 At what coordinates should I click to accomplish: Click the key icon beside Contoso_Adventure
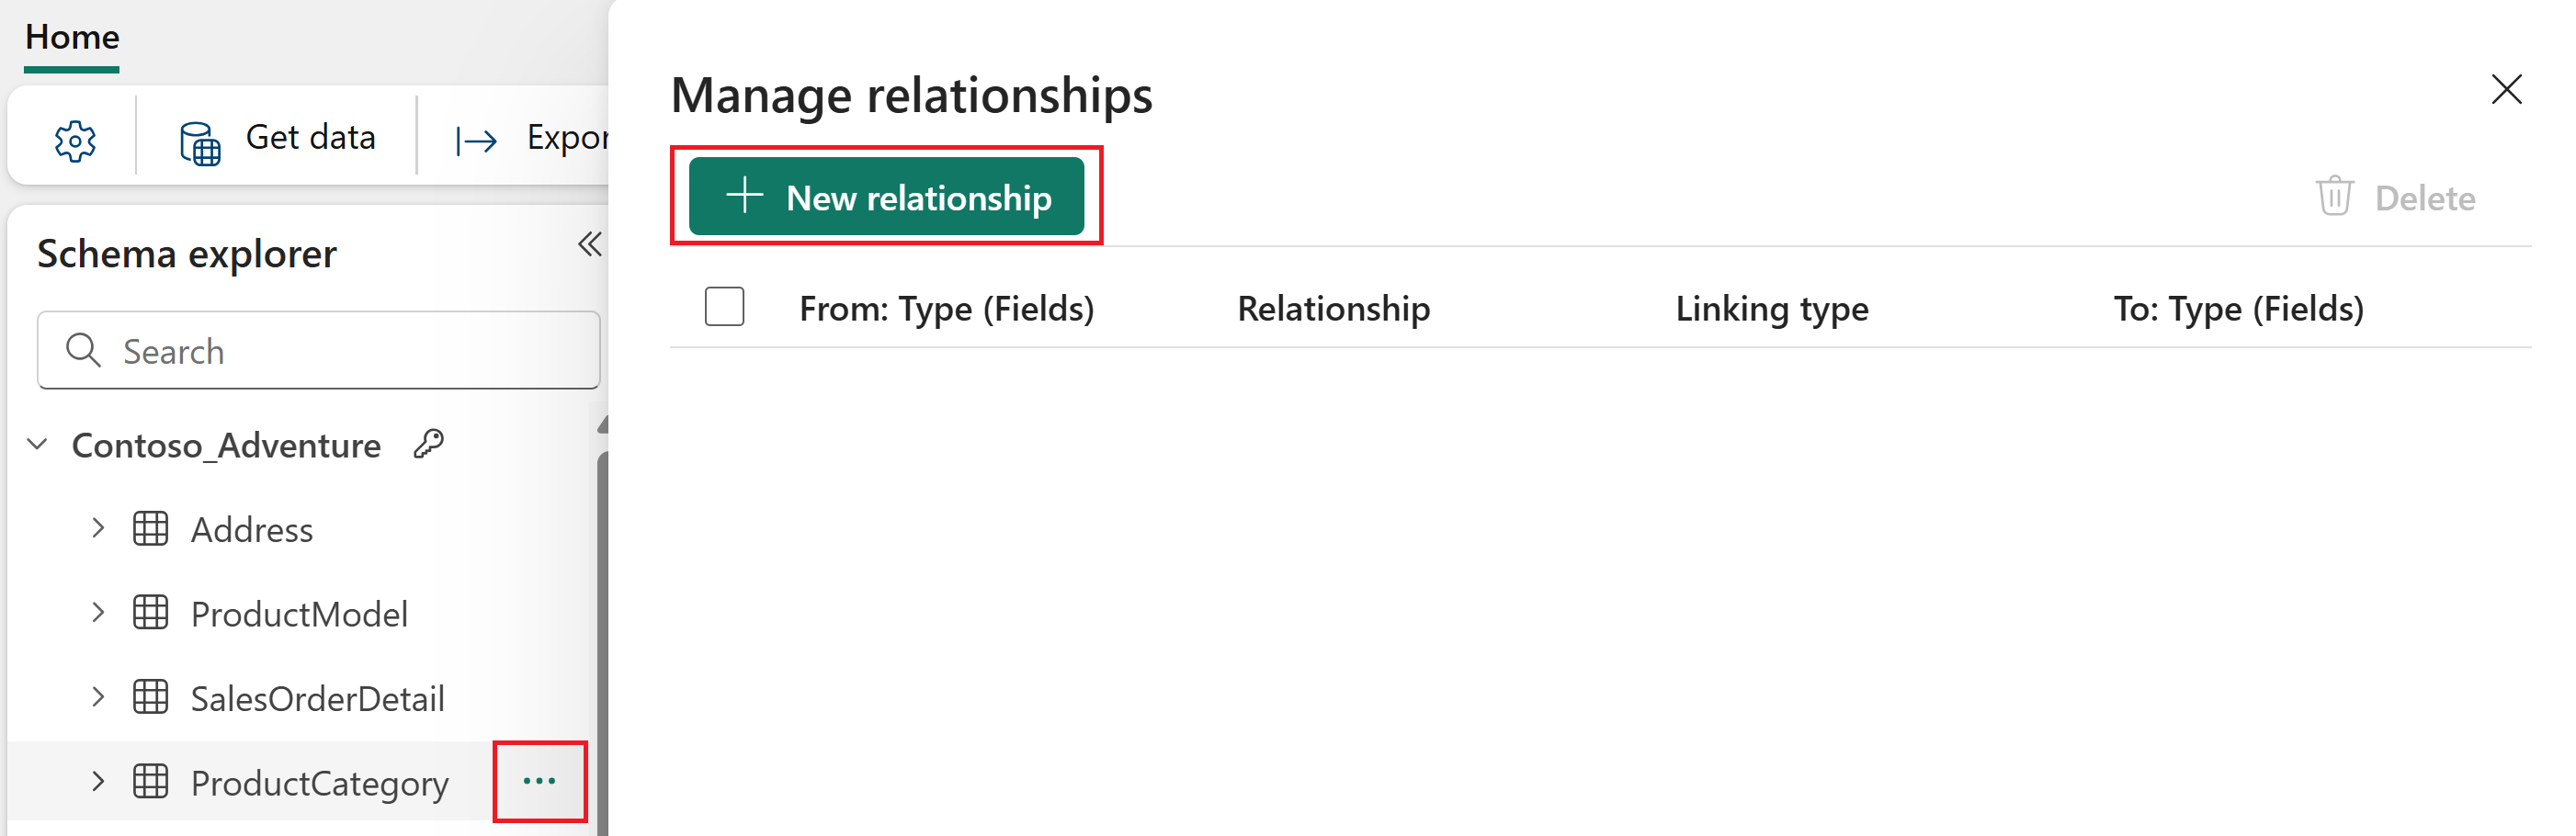[429, 443]
